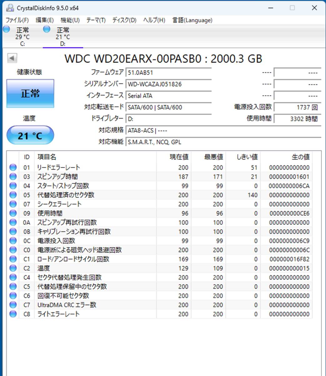This screenshot has height=376, width=326.
Task: Switch to the C: drive tab showing 29 °C
Action: tap(23, 36)
